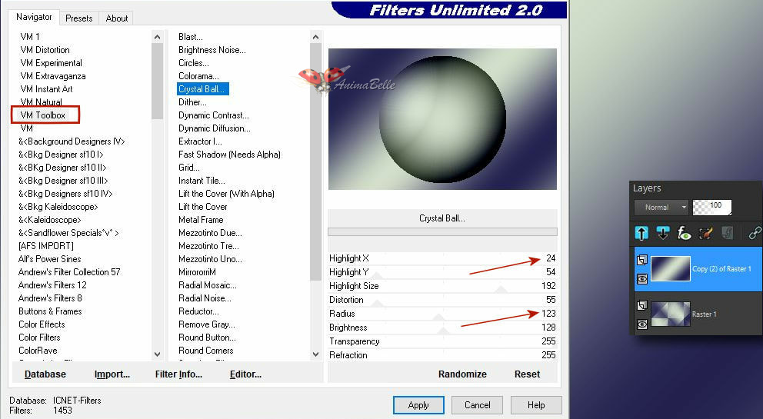Click the edit selection brush icon in Layers
Screen dimensions: 763x419
coord(705,233)
